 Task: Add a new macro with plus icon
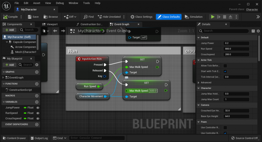click(x=37, y=96)
